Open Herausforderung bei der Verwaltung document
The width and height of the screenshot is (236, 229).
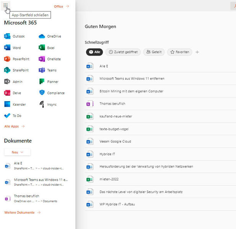tap(160, 166)
